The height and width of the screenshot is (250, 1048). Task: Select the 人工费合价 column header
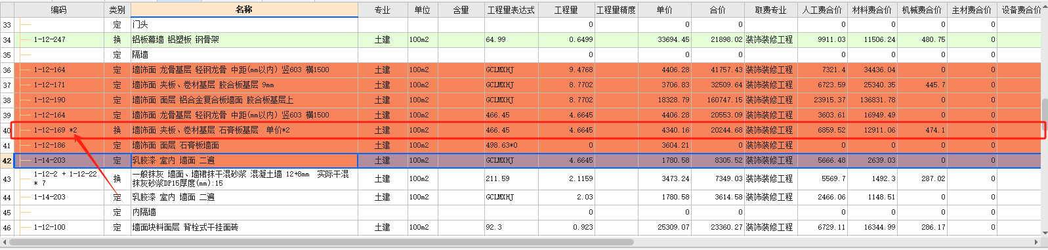tap(822, 10)
